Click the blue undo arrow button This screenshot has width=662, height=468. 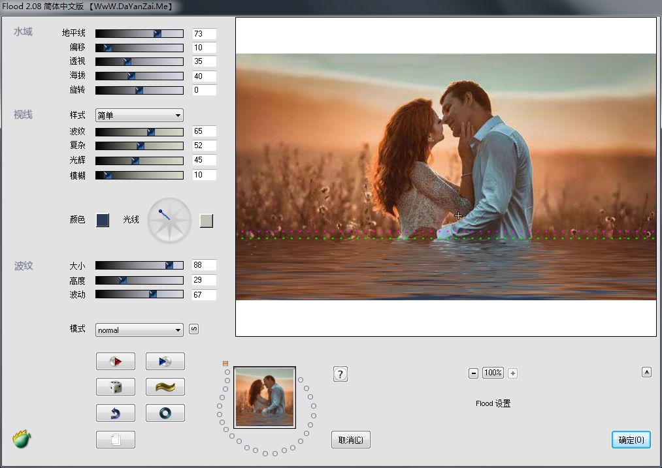pyautogui.click(x=116, y=413)
